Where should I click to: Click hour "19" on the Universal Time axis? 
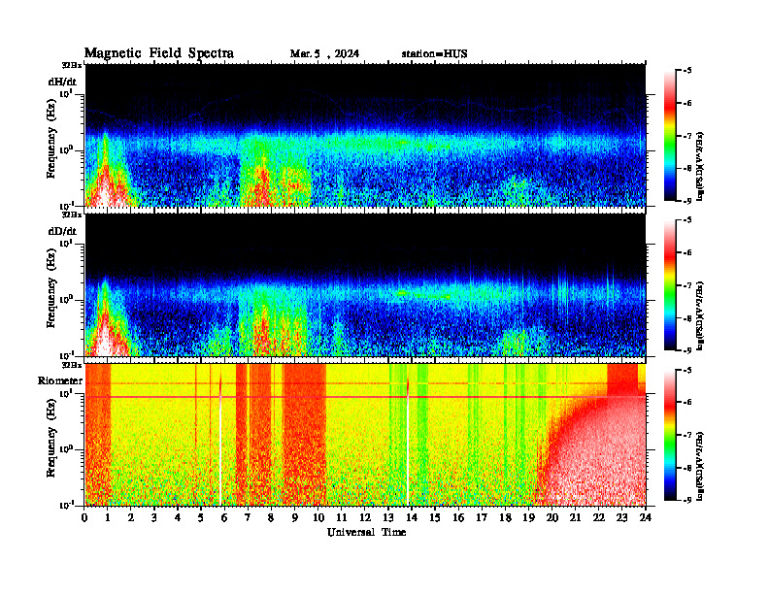(528, 517)
